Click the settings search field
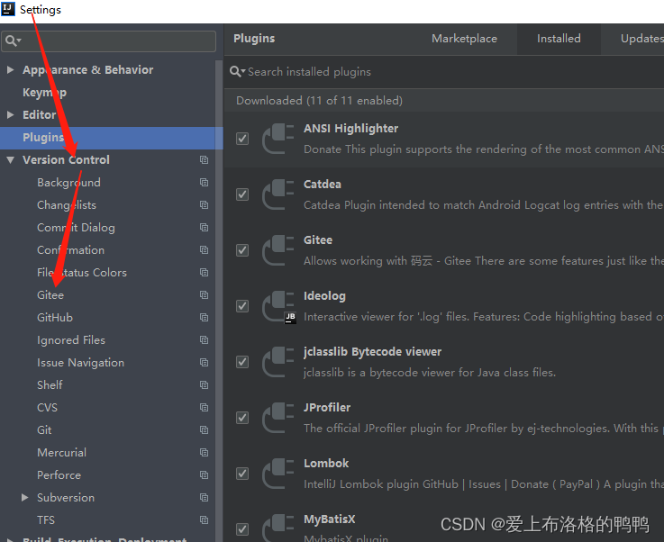Screen dimensions: 664x542 coord(108,41)
